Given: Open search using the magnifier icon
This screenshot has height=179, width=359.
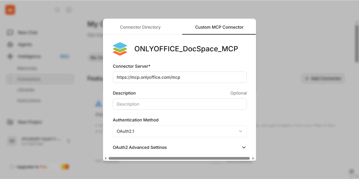Looking at the screenshot, I should (x=57, y=10).
